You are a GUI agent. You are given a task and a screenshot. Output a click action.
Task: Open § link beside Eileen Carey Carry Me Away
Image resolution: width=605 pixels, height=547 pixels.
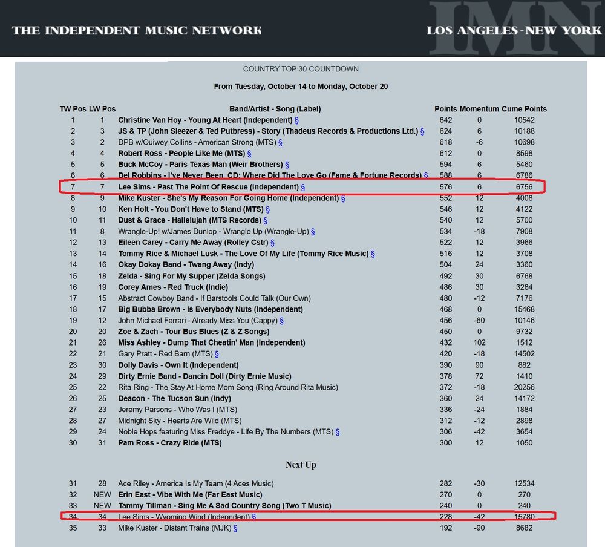click(x=272, y=243)
